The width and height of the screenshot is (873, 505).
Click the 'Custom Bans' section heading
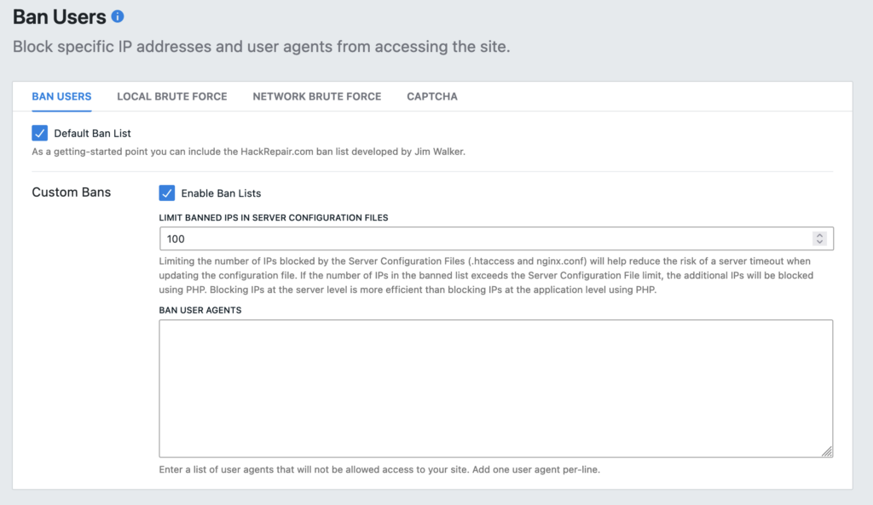[72, 192]
